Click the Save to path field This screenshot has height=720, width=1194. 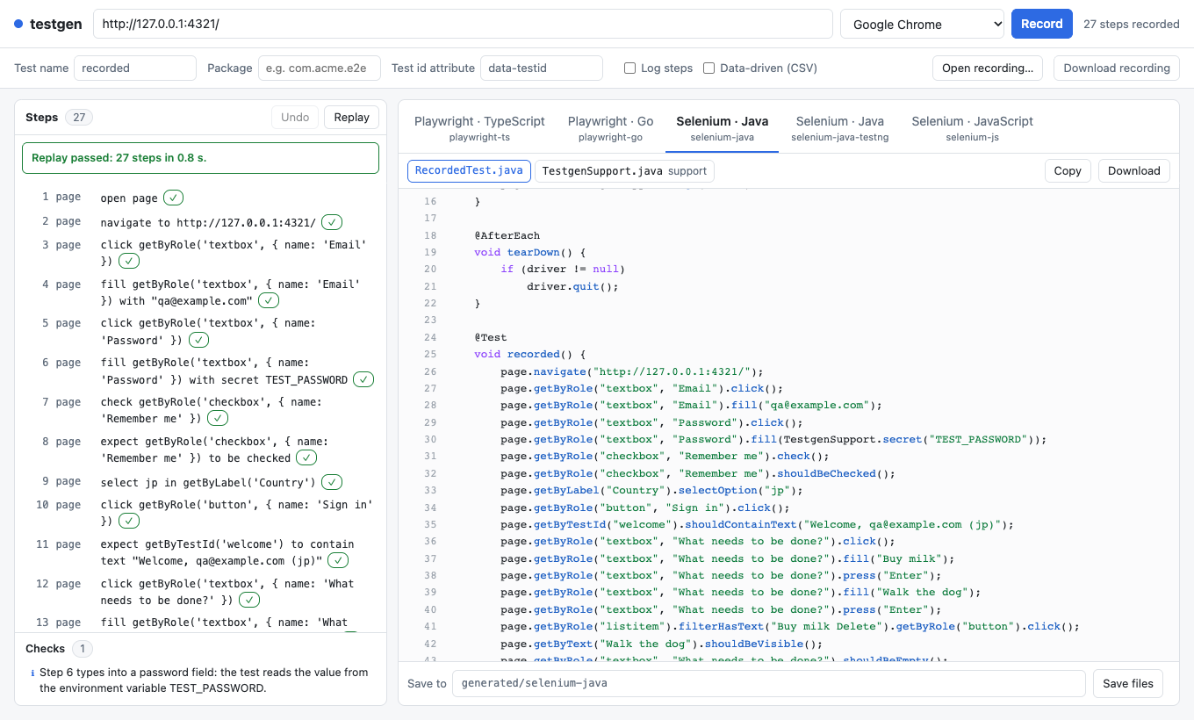769,683
